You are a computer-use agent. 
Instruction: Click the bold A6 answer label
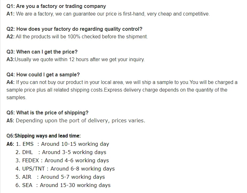[x=10, y=144]
